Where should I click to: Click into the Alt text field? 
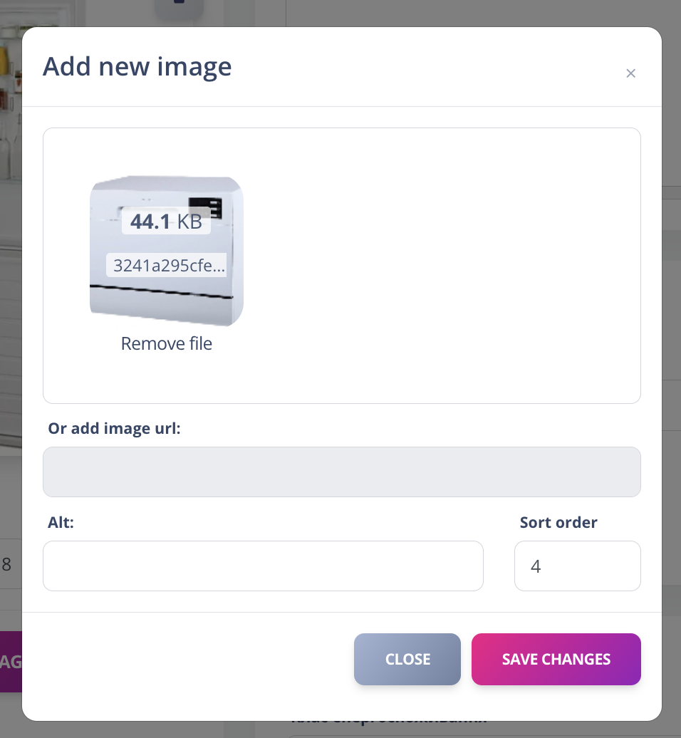click(263, 566)
